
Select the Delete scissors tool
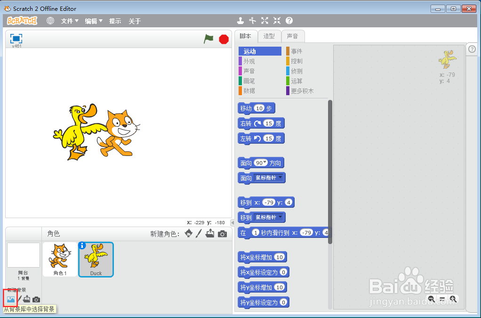(x=252, y=21)
